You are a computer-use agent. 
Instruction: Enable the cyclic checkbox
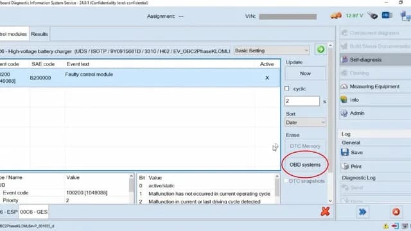point(287,89)
